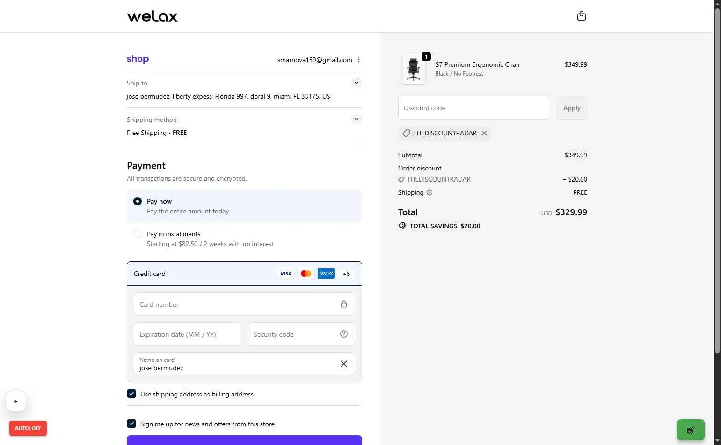Open the shopping bag cart icon
This screenshot has height=445, width=721.
pyautogui.click(x=582, y=16)
